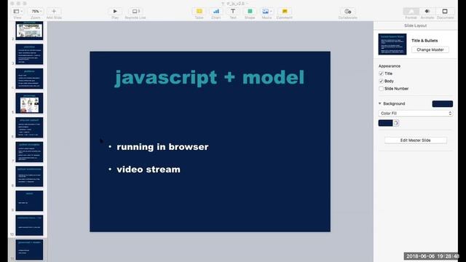The height and width of the screenshot is (262, 466).
Task: Click the 'video stream' bullet text
Action: click(149, 170)
